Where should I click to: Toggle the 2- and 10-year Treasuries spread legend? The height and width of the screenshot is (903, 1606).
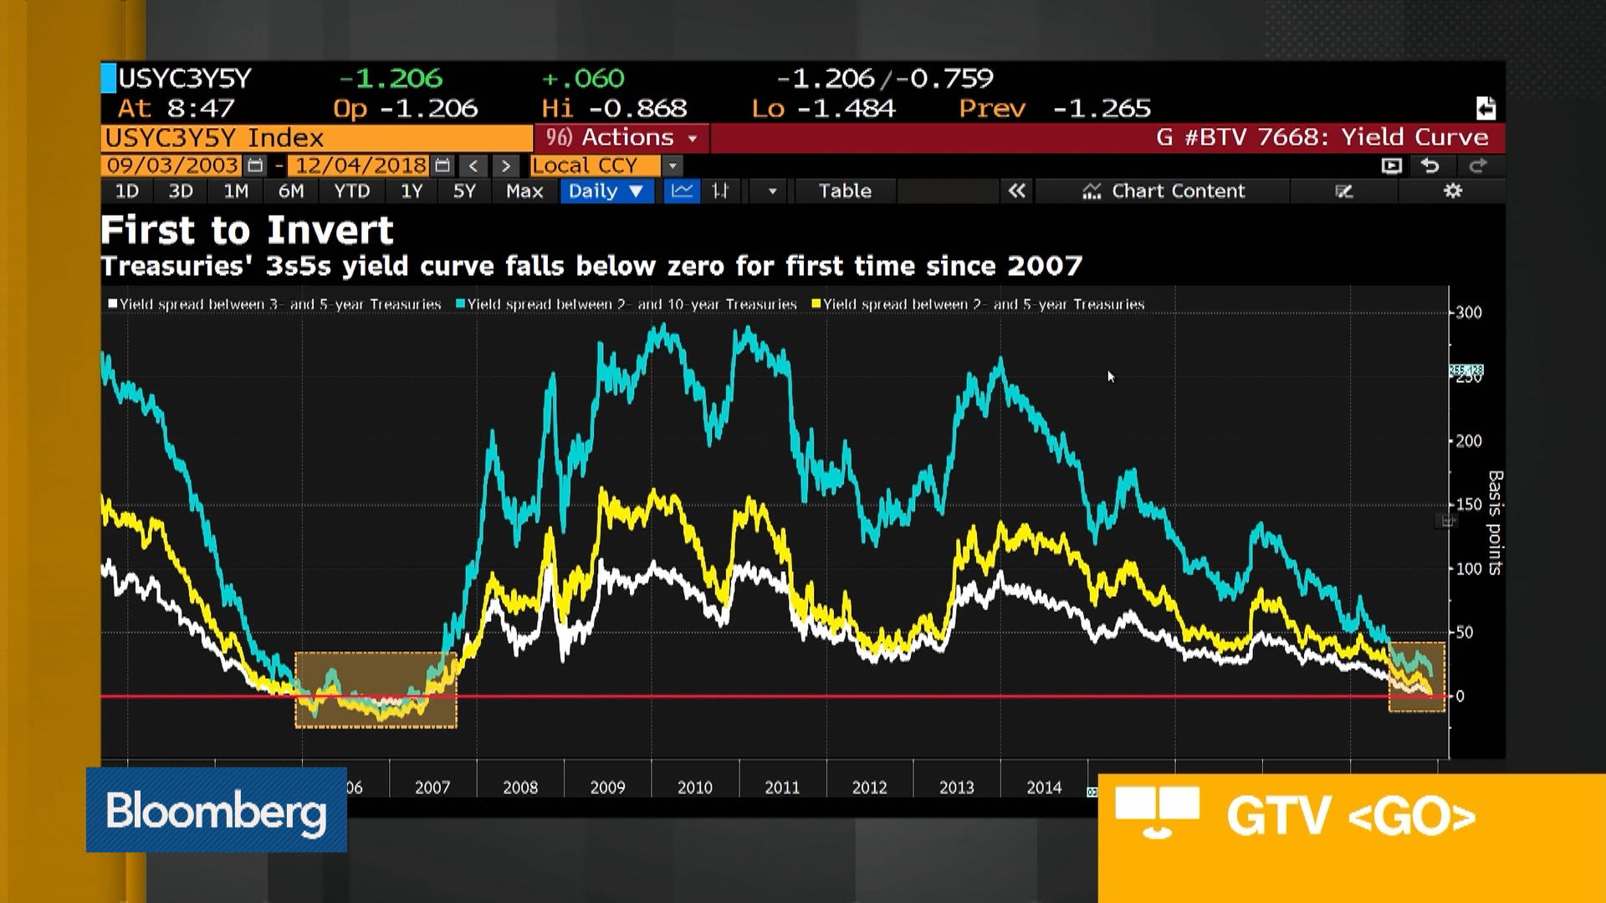point(629,304)
